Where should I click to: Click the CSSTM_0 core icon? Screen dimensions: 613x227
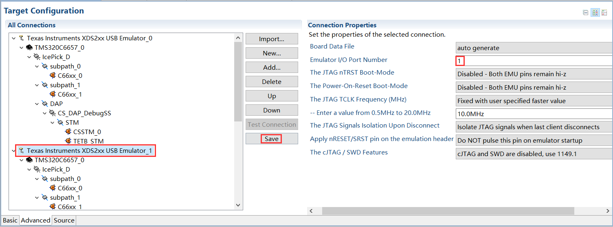click(68, 132)
